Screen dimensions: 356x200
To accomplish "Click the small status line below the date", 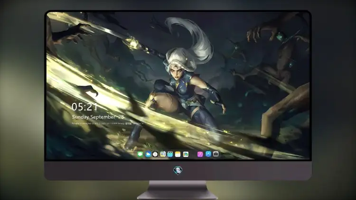I will coord(108,124).
